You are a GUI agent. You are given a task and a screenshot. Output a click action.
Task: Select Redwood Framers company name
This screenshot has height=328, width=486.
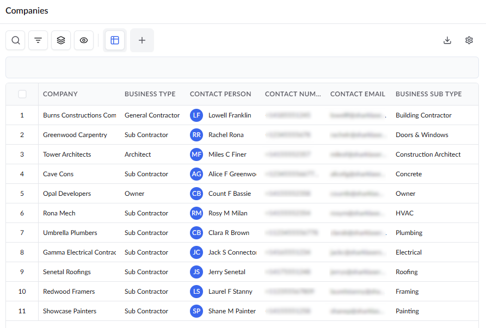click(69, 292)
